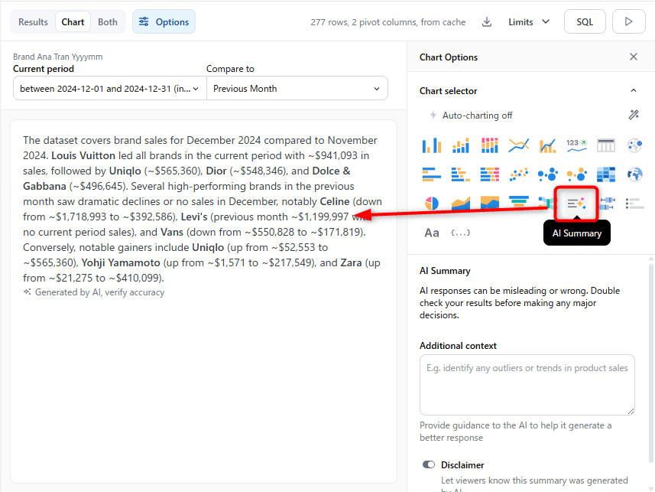Select the 123 KPI trend chart icon
Viewport: 655px width, 492px height.
pos(577,145)
